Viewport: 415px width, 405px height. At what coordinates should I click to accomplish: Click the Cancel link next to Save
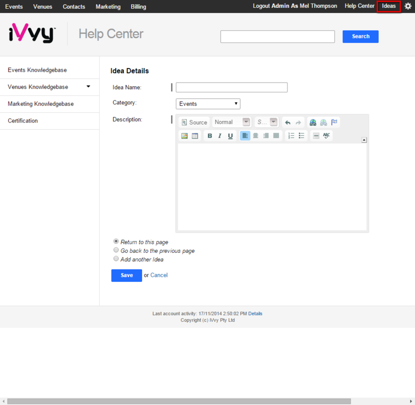tap(159, 275)
